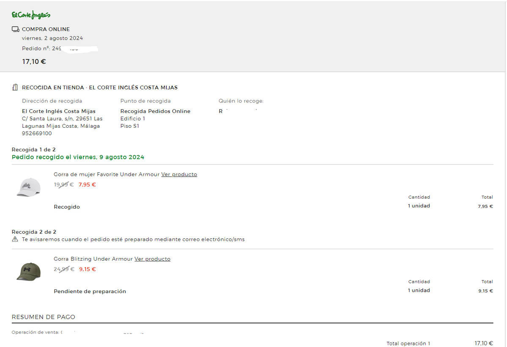
Task: Click the 'El Corte Inglés Costa Mijas' address title
Action: point(59,111)
